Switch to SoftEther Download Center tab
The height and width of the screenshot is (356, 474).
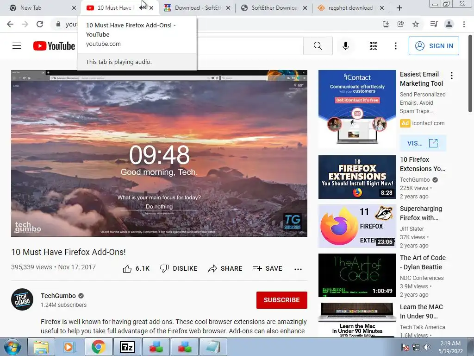[x=274, y=8]
